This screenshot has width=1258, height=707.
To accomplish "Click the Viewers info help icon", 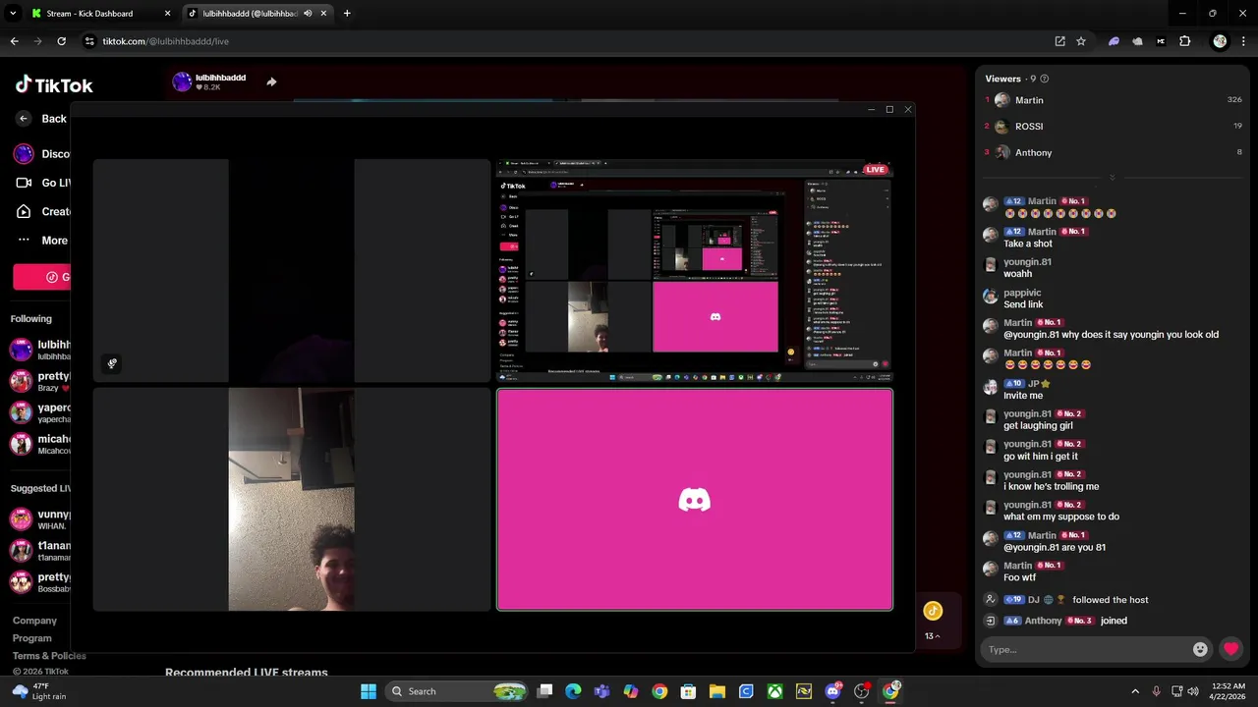I will 1045,79.
